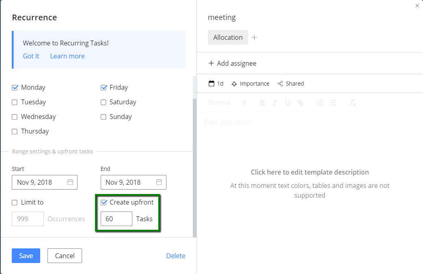Viewport: 423px width, 274px height.
Task: Click the Save button
Action: (x=26, y=256)
